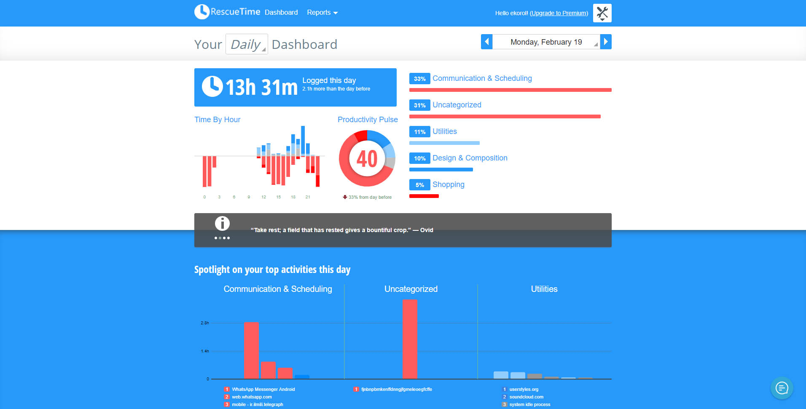Change the Daily view dropdown
Image resolution: width=806 pixels, height=409 pixels.
[247, 44]
